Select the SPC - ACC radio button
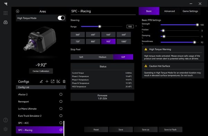Image resolution: width=208 pixels, height=136 pixels. tap(61, 123)
